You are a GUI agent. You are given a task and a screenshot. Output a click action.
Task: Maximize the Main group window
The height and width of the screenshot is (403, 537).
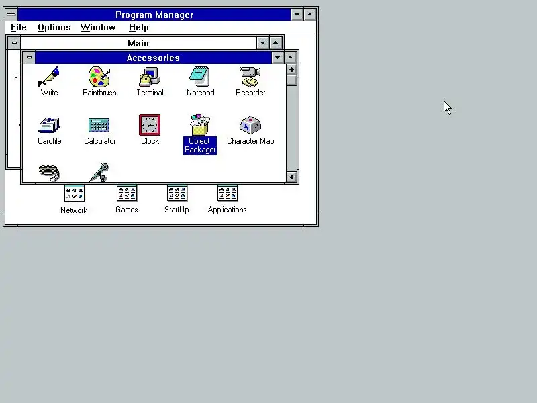pyautogui.click(x=275, y=43)
